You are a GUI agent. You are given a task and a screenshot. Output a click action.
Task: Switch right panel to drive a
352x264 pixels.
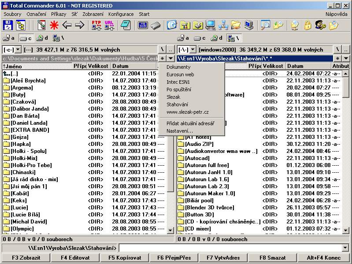click(x=183, y=38)
